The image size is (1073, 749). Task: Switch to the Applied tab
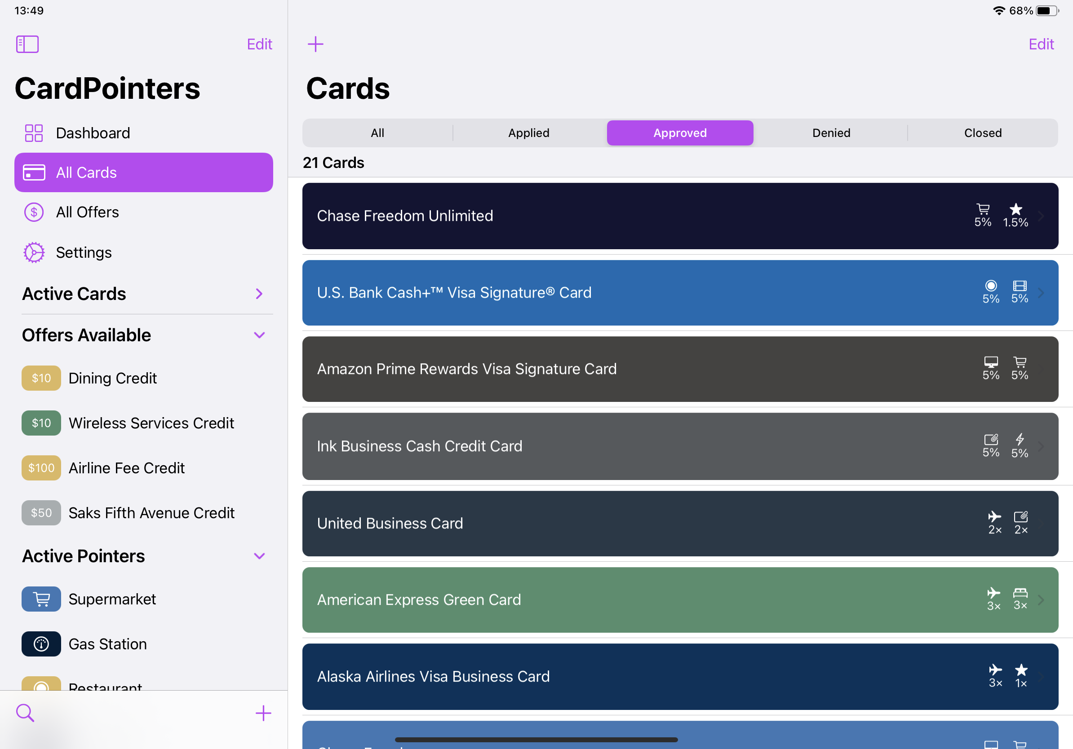tap(528, 133)
